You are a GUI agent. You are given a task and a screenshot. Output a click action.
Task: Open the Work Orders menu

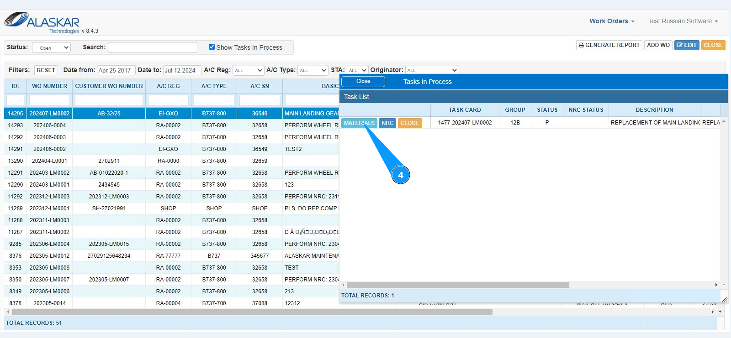pyautogui.click(x=611, y=21)
